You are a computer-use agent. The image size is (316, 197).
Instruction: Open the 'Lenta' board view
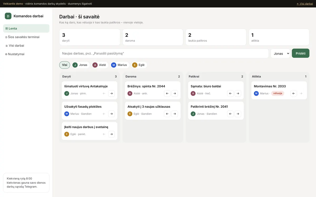pos(26,28)
